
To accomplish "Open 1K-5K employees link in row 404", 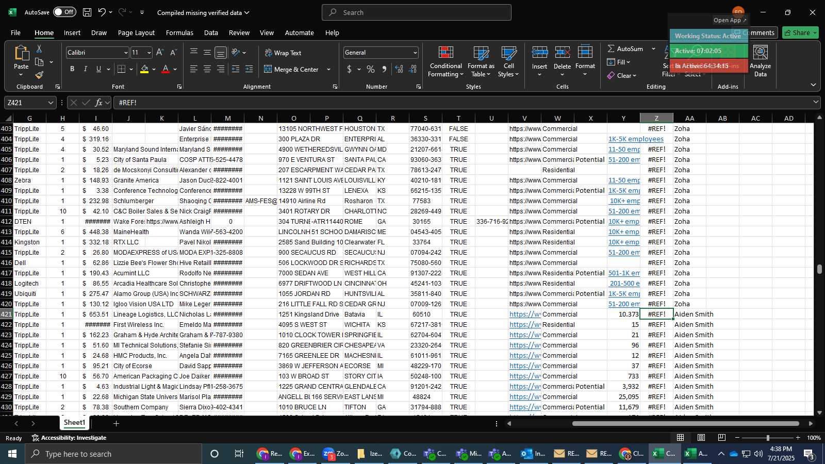I will pos(636,139).
